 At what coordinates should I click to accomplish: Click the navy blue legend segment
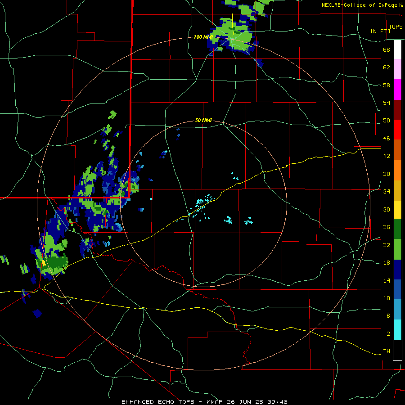[397, 270]
